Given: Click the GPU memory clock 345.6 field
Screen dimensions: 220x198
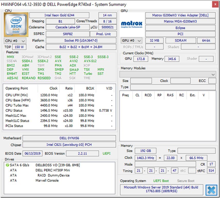Looking at the screenshot, I should [172, 59].
